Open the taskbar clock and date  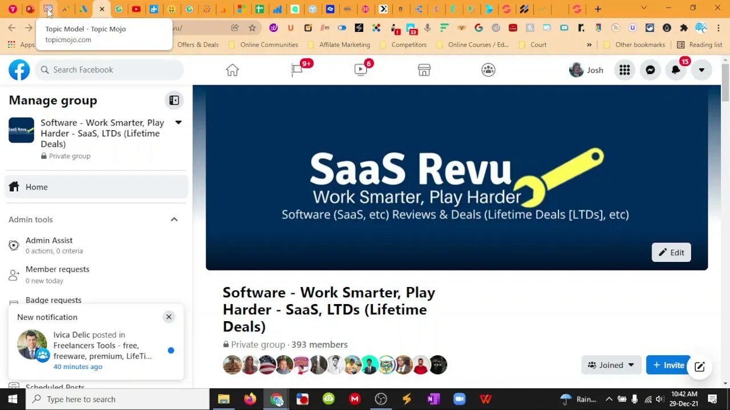pyautogui.click(x=684, y=399)
